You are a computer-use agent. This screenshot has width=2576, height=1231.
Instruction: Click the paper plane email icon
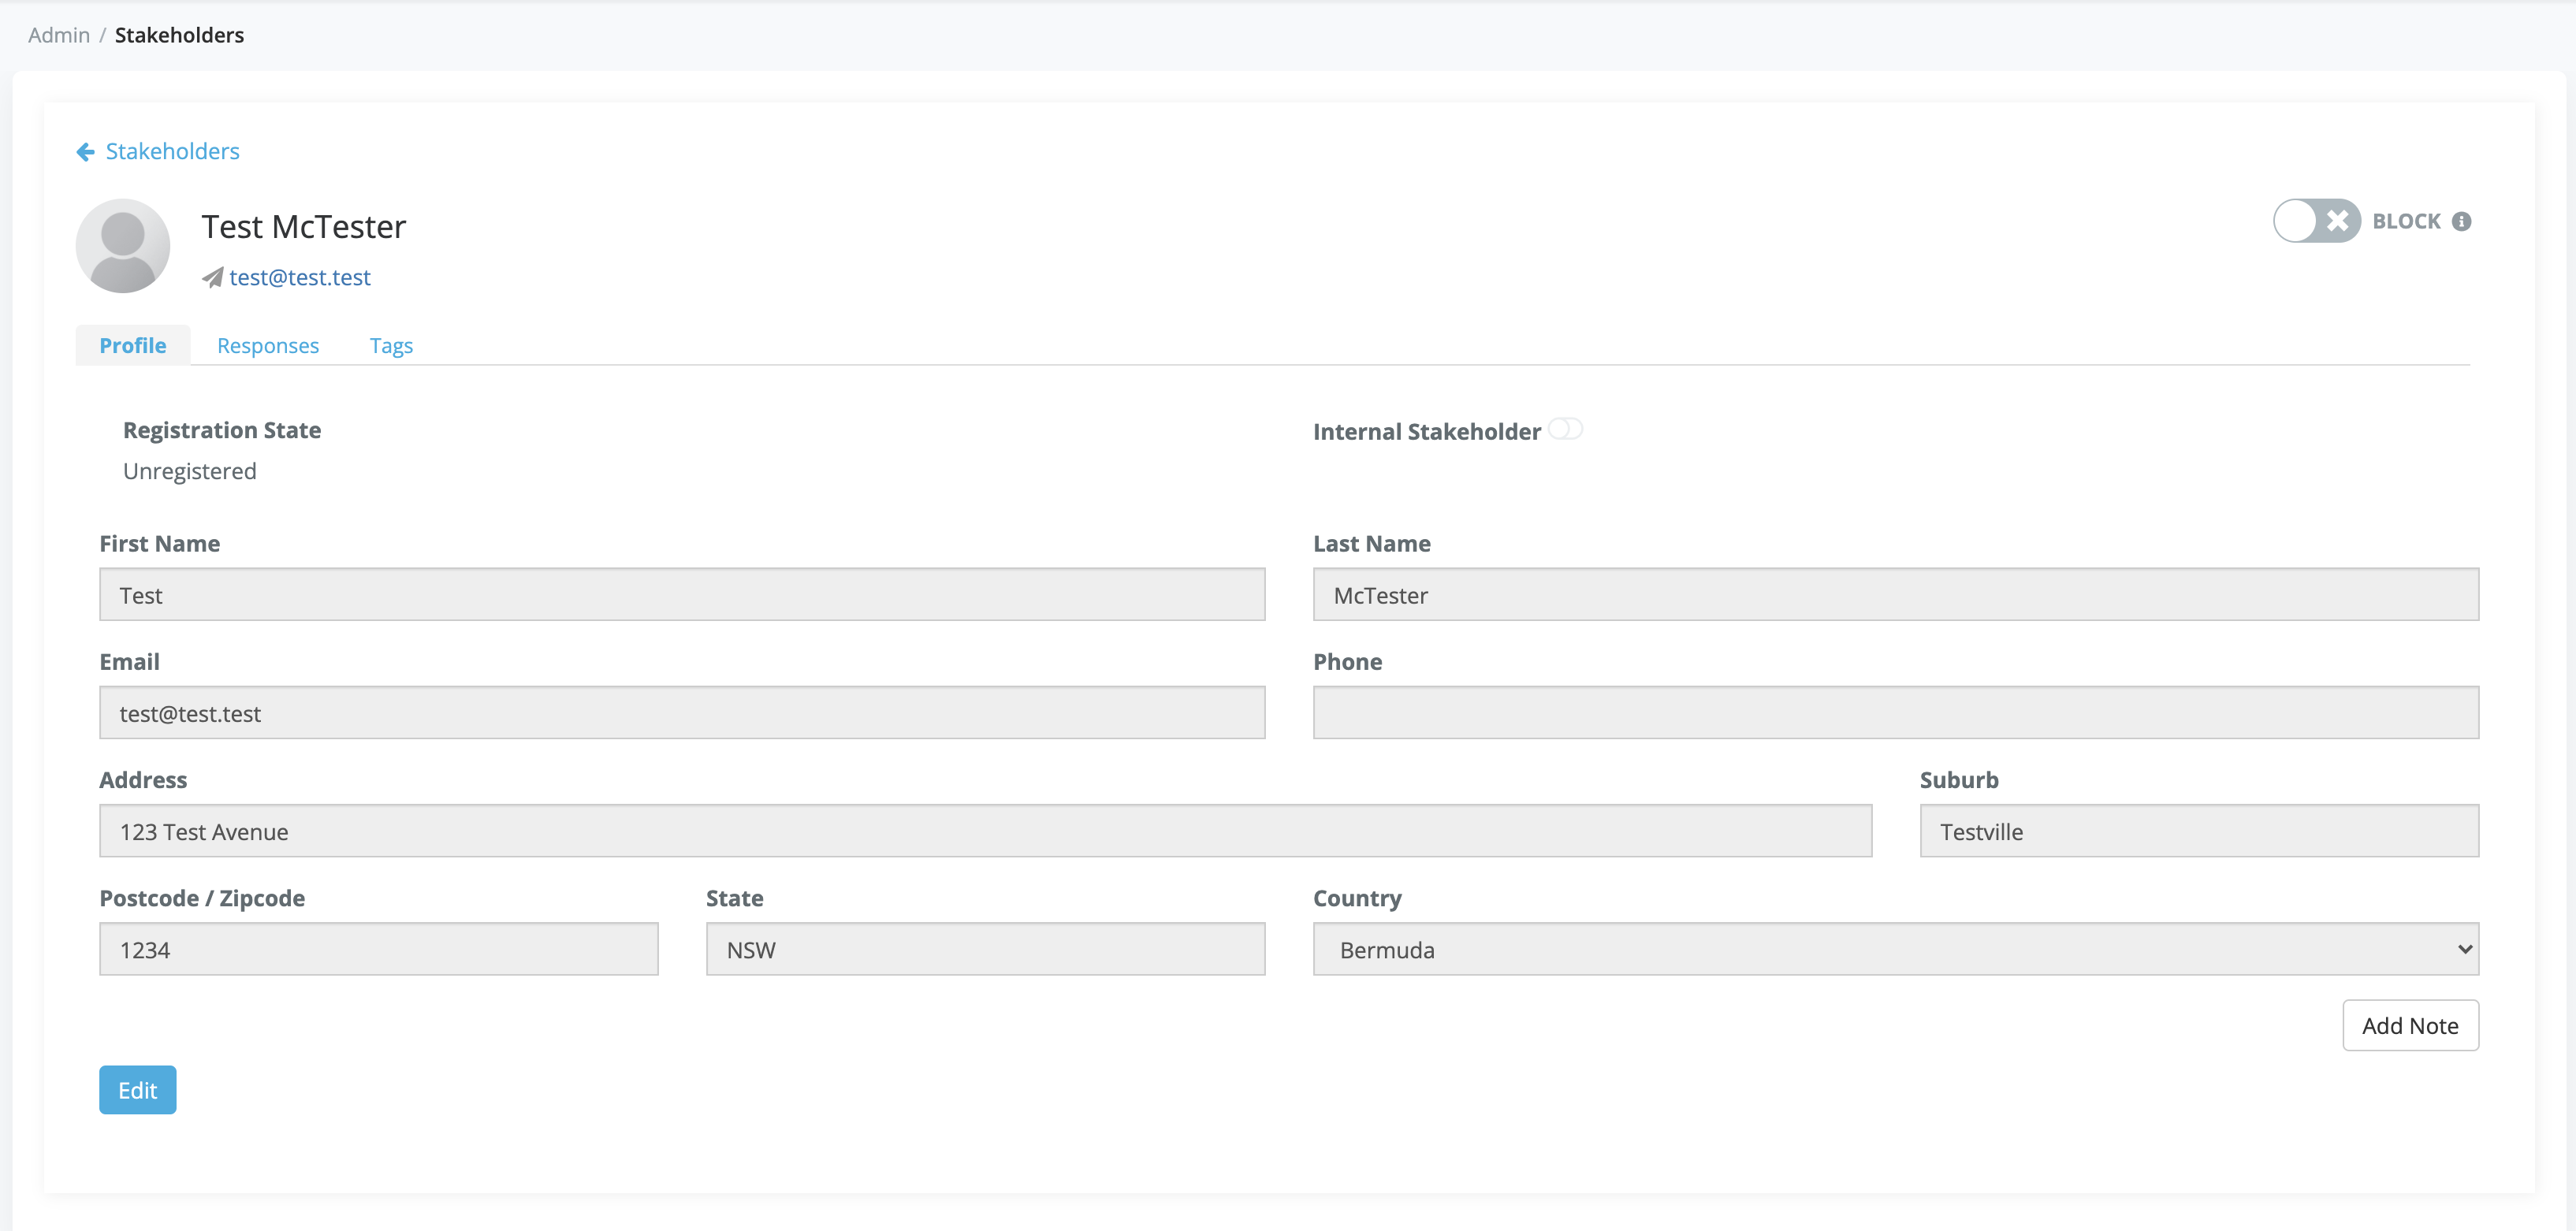[x=212, y=278]
